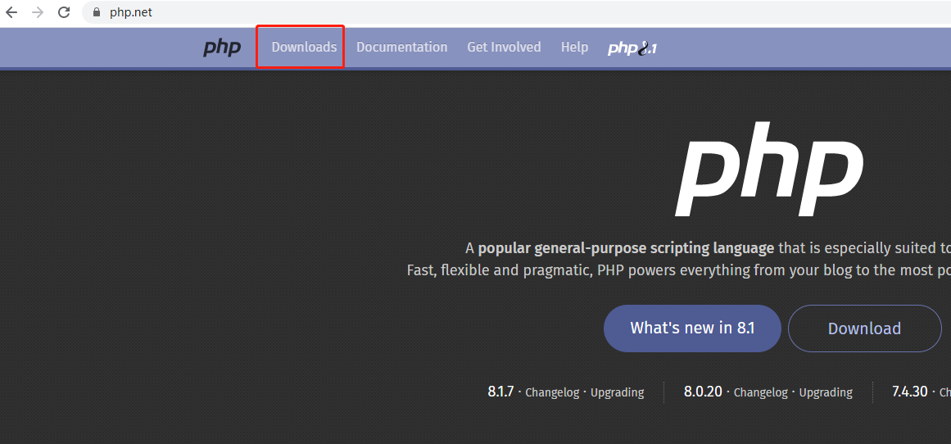Click the outlined Download button
951x444 pixels.
click(864, 328)
